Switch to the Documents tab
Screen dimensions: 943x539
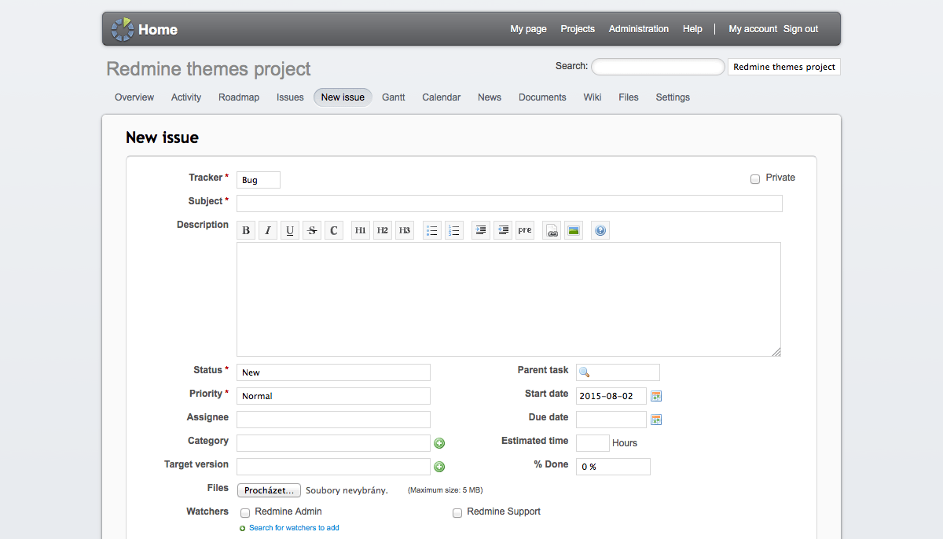pos(542,97)
